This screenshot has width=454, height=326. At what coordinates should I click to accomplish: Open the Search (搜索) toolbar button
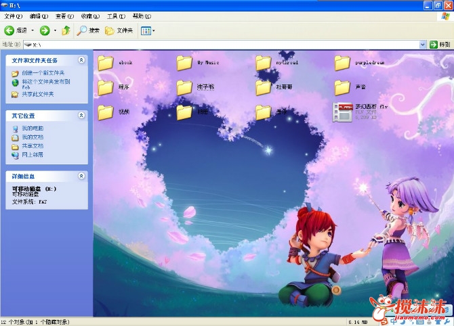pos(88,30)
